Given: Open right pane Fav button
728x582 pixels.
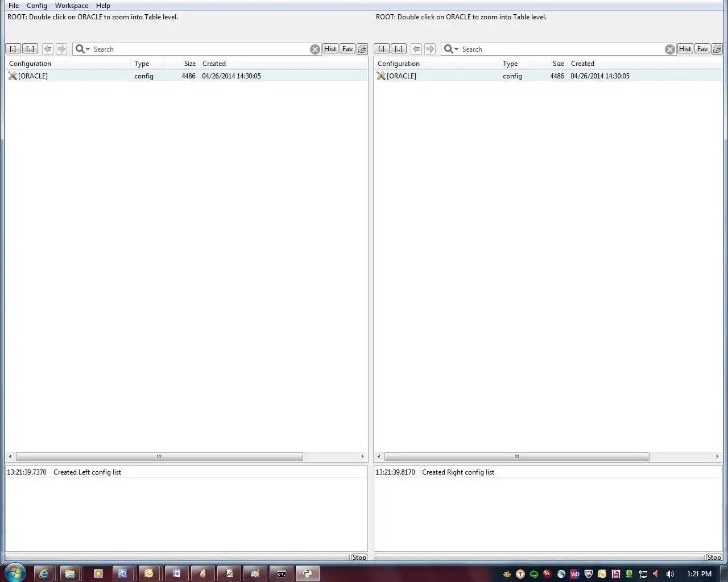Looking at the screenshot, I should coord(702,49).
